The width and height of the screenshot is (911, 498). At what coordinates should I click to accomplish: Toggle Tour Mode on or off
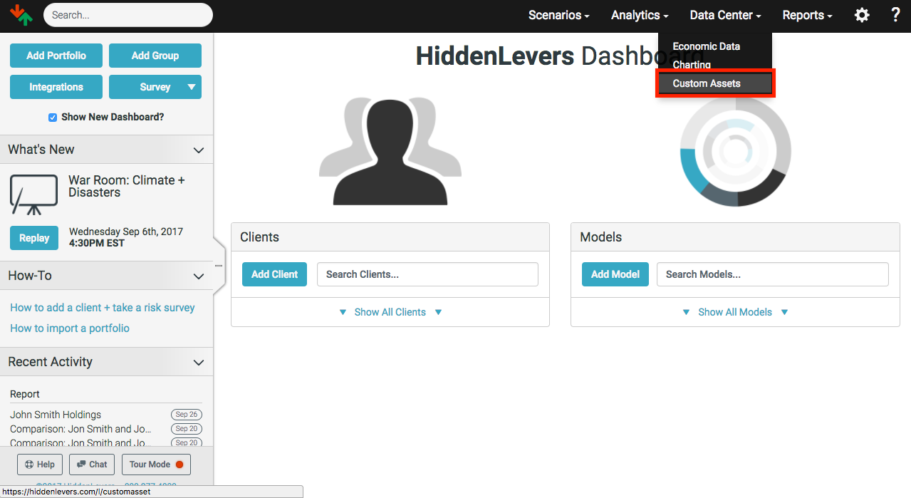pos(156,465)
